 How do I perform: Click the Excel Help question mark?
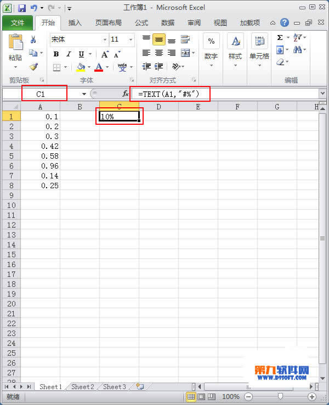(x=285, y=23)
